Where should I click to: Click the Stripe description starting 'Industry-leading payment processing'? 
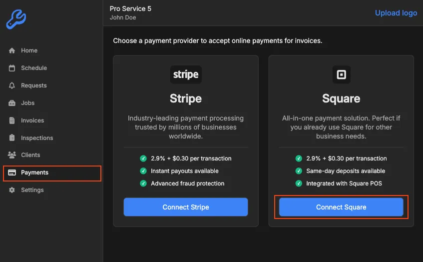point(186,127)
